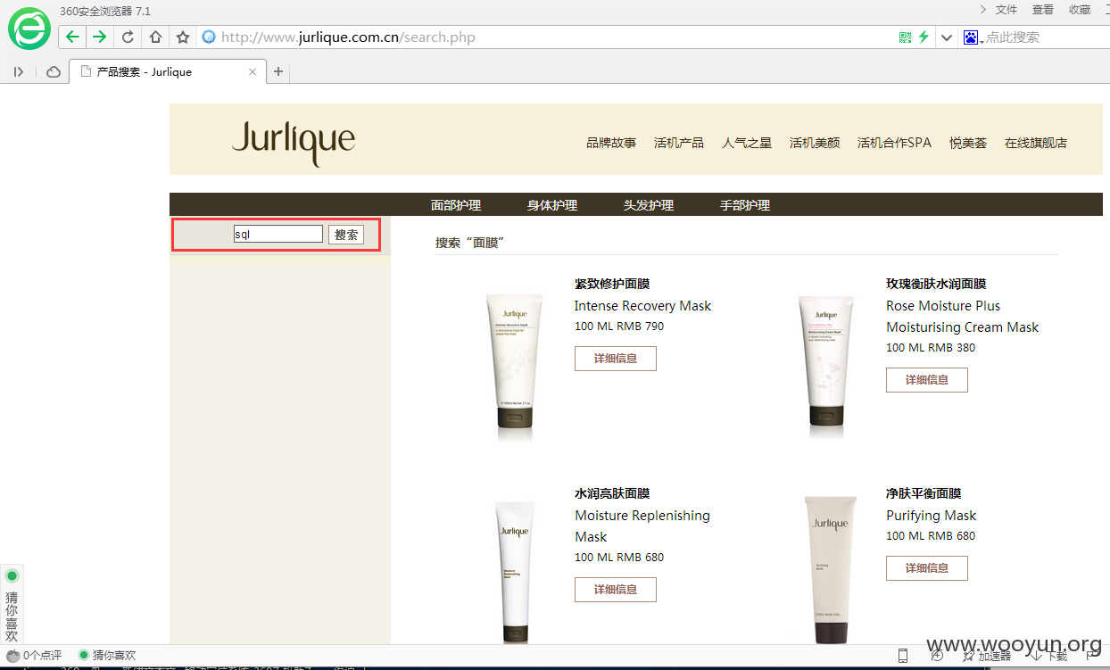Click the green lightning speed mode icon

click(x=924, y=37)
